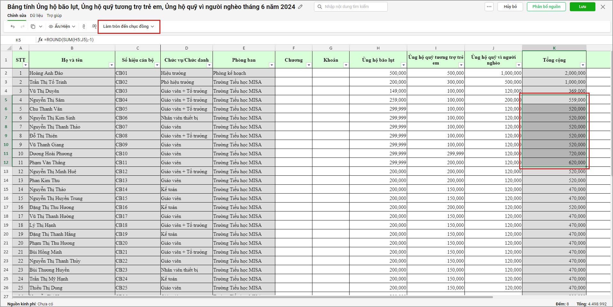The image size is (613, 307).
Task: Click the Lưu save button
Action: (582, 7)
